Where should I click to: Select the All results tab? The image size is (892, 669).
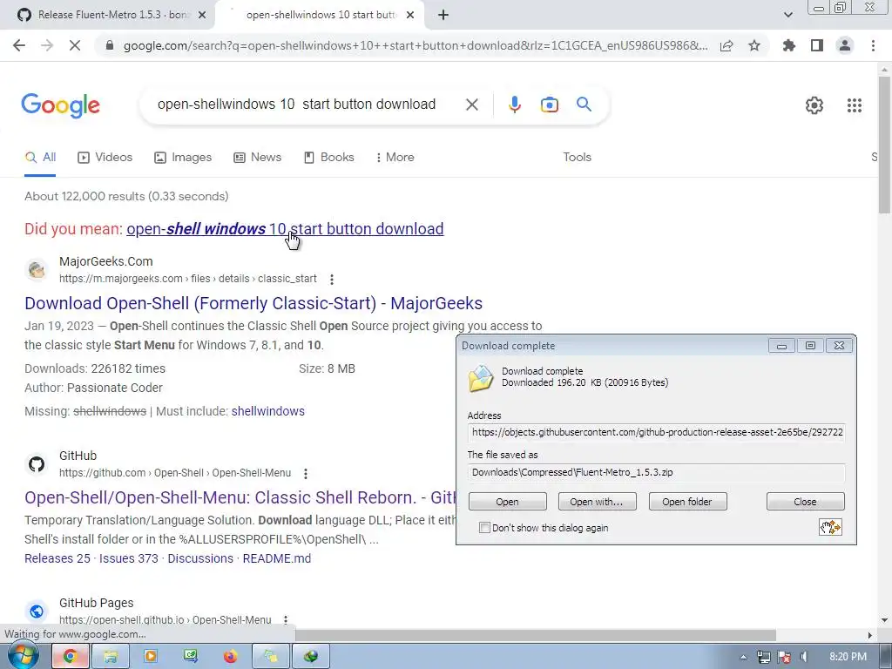40,157
